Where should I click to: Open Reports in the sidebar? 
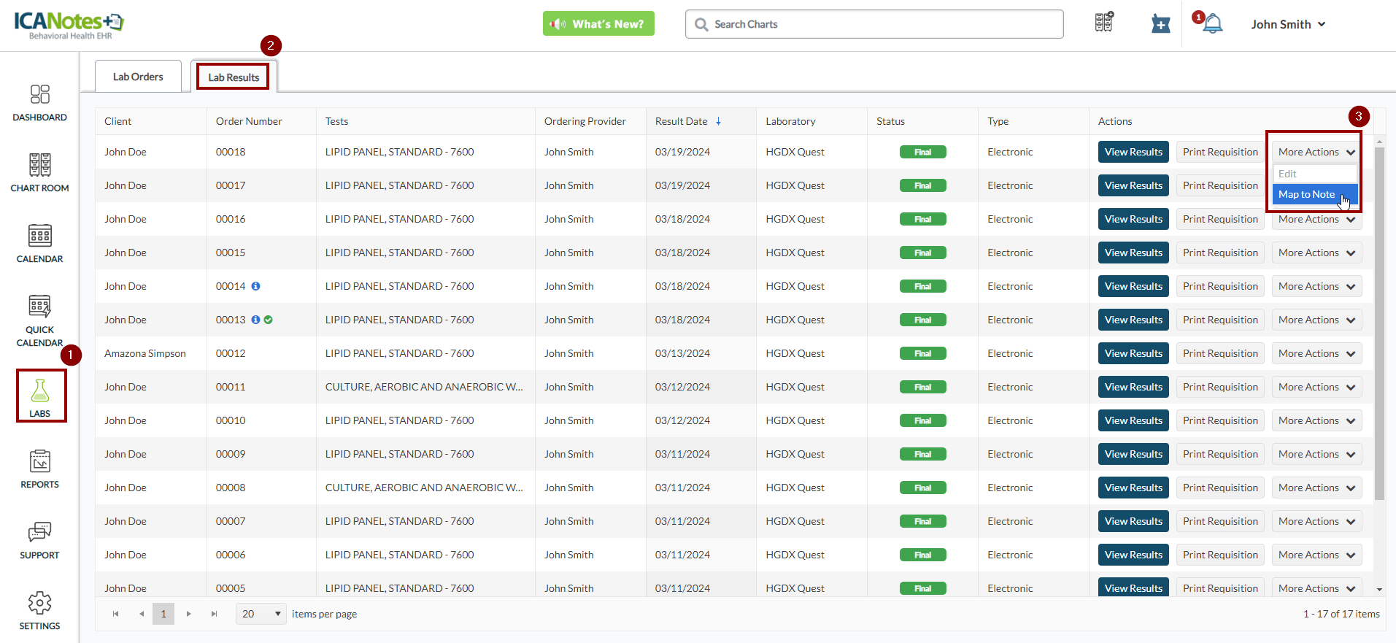coord(39,469)
